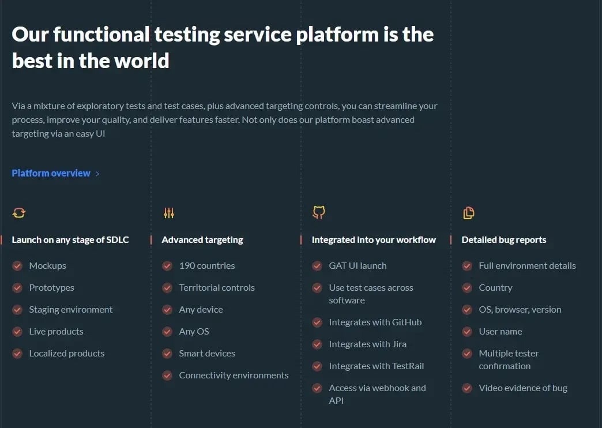Click the Connectivity environments list item
The image size is (602, 428).
click(234, 376)
